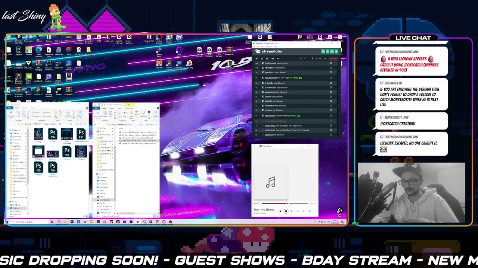Open Blender Projects in left Explorer sidebar

[x=18, y=162]
